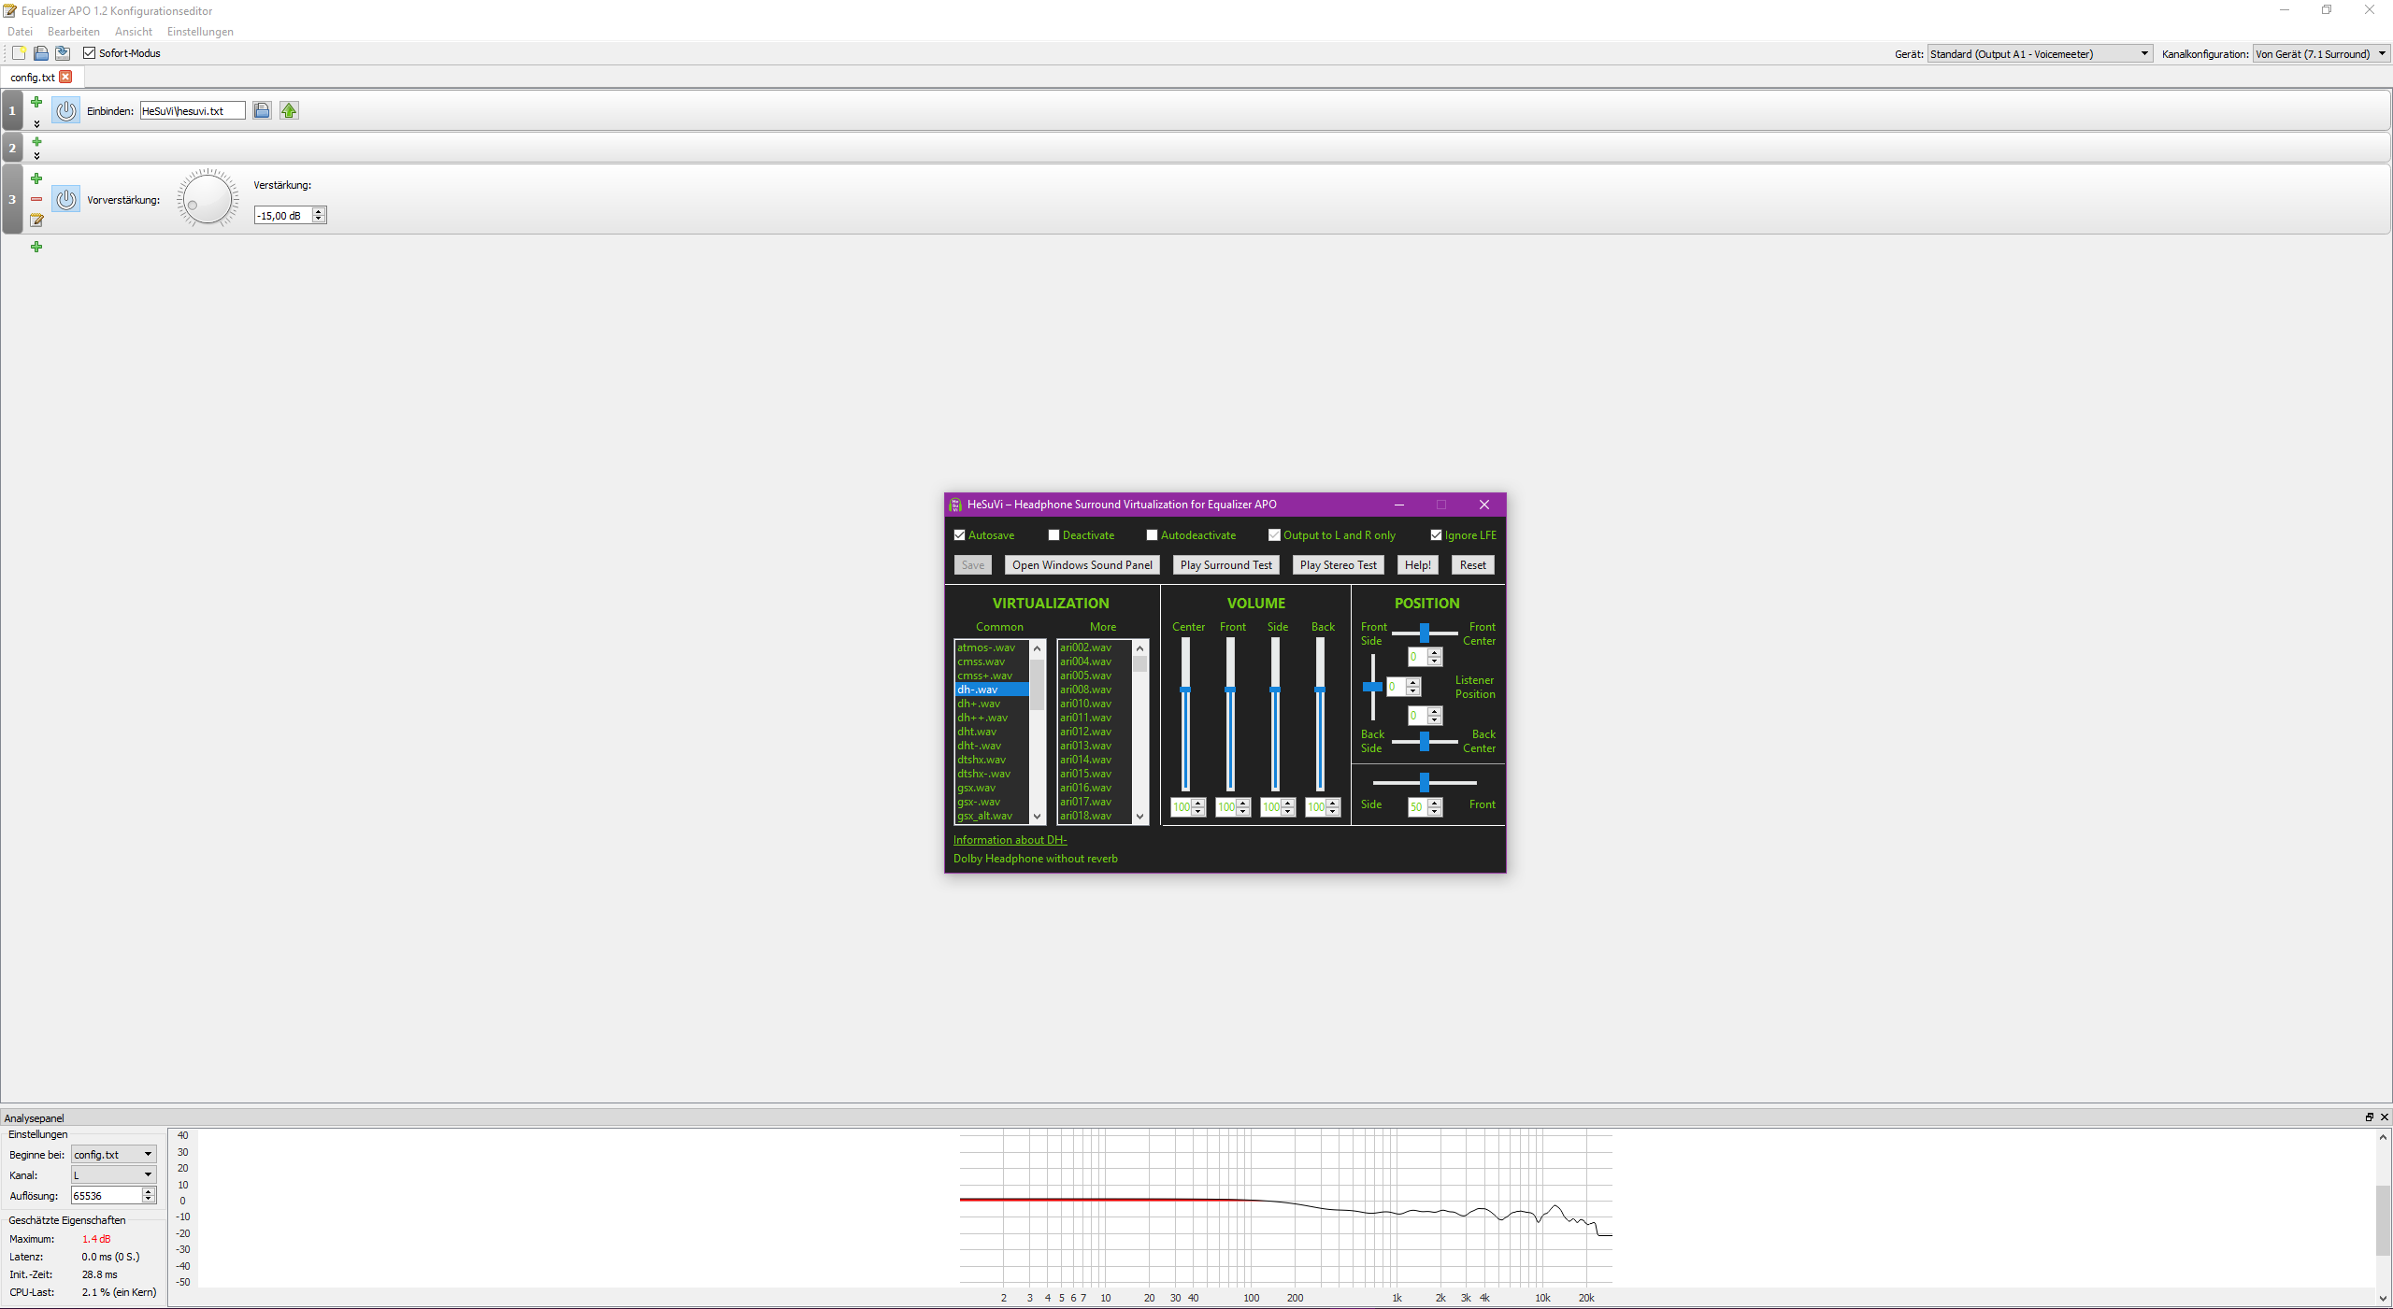Open the Gerät device dropdown
2393x1309 pixels.
click(x=2040, y=54)
